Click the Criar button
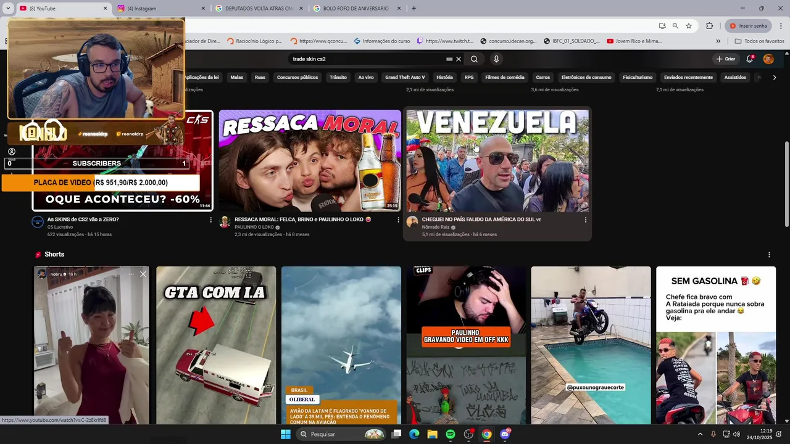This screenshot has width=790, height=444. [x=726, y=59]
